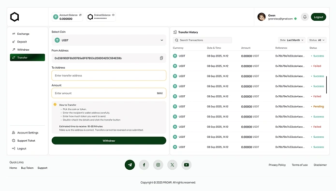Click the Currency column header

click(x=178, y=48)
